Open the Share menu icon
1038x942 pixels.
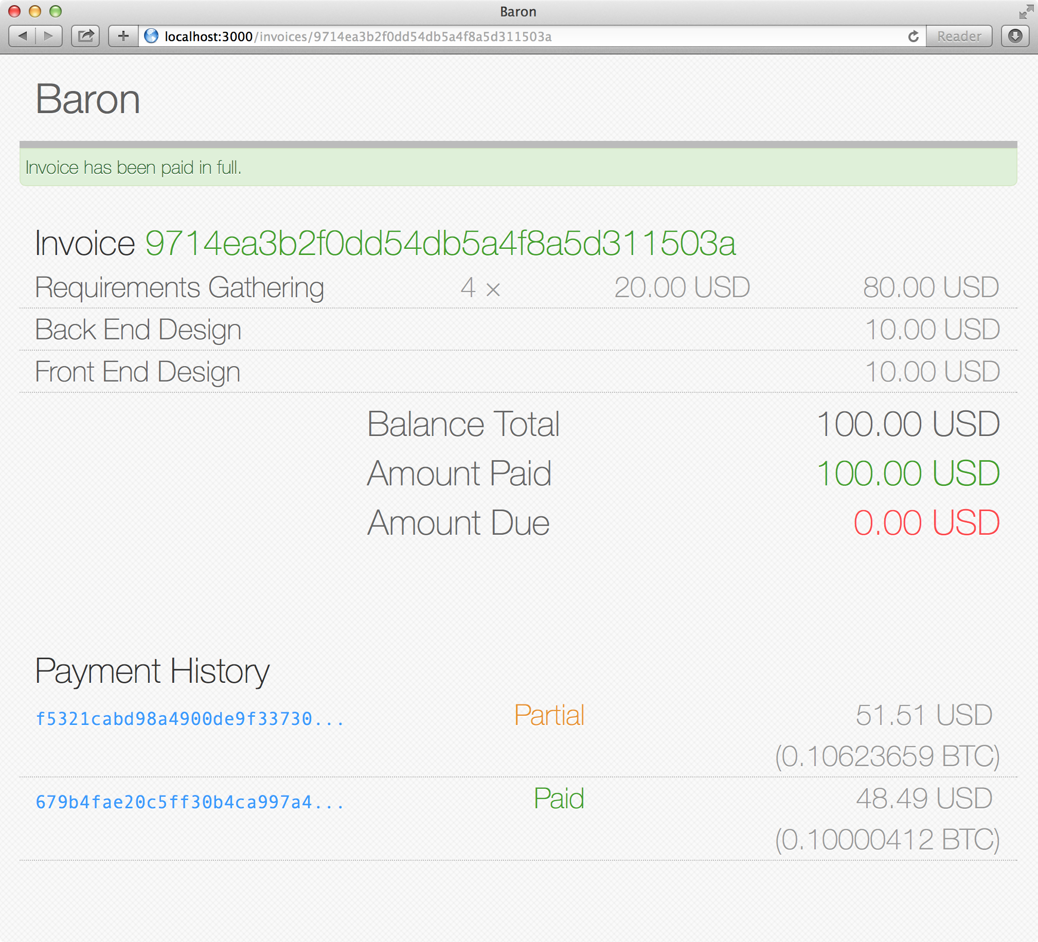85,36
